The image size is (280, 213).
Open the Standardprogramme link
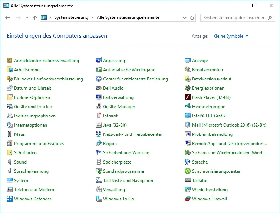pyautogui.click(x=123, y=171)
